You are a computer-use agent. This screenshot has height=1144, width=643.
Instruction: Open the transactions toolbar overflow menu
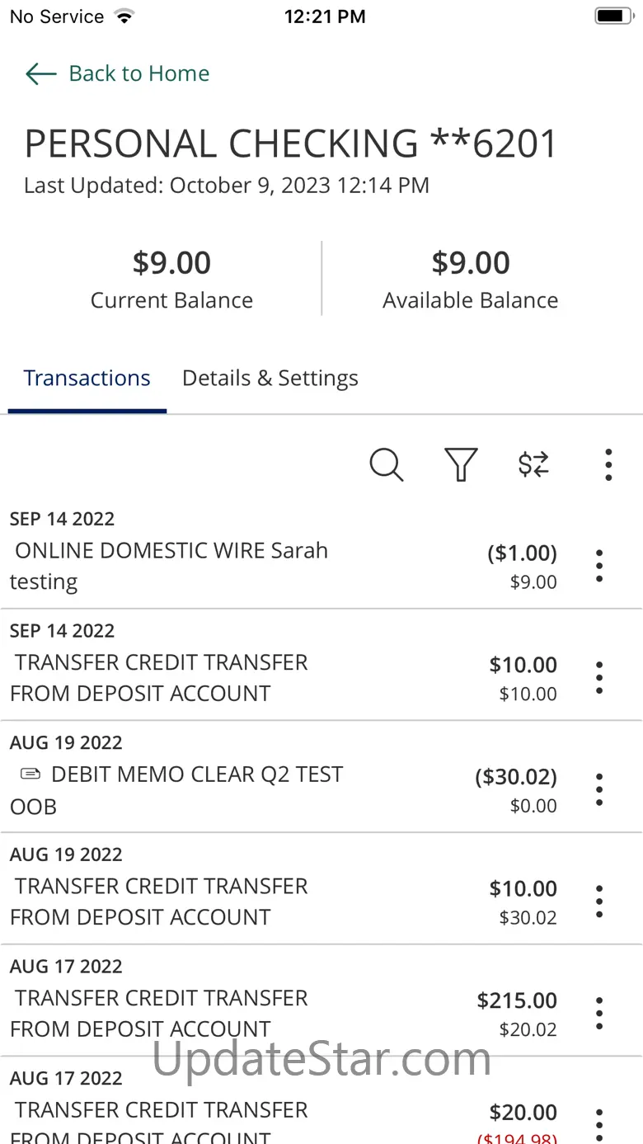[608, 465]
